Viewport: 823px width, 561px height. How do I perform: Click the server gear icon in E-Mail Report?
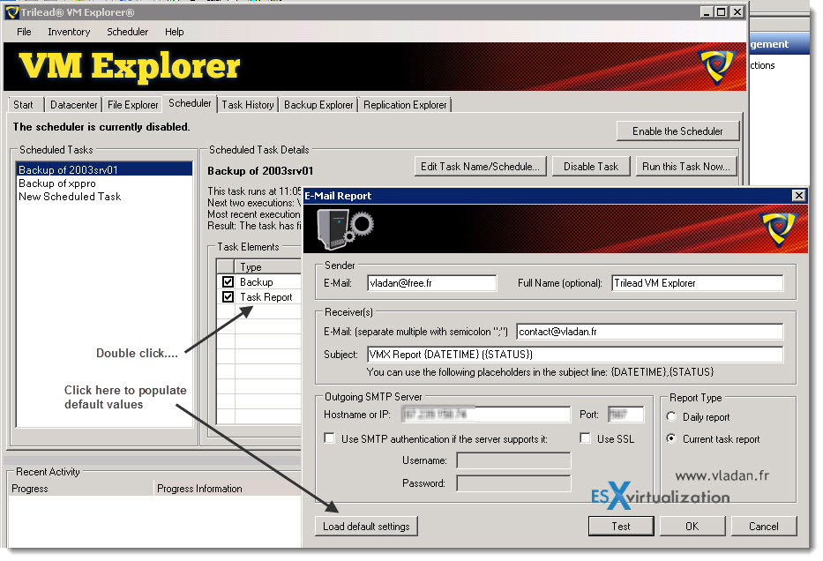tap(344, 228)
